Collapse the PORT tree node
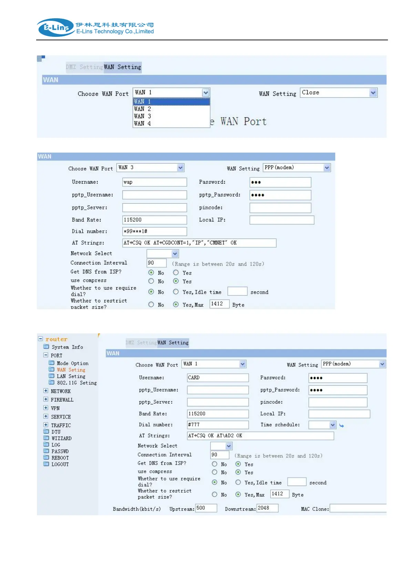 pyautogui.click(x=46, y=355)
